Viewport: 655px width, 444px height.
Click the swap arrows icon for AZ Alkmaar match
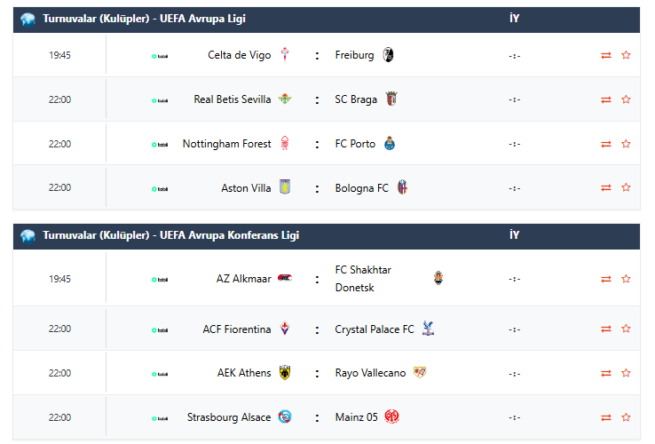606,279
